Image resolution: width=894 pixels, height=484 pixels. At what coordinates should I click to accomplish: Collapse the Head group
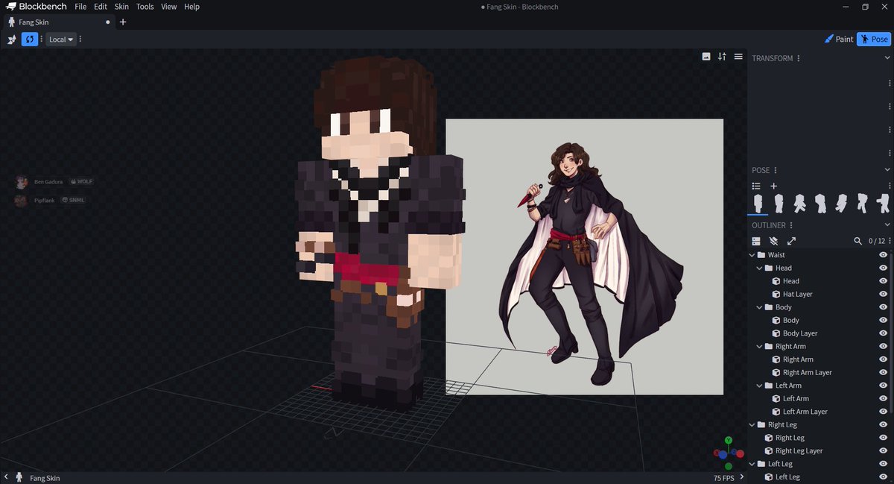point(759,268)
